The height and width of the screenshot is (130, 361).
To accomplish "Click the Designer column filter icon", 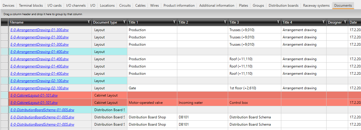I will pyautogui.click(x=345, y=22).
